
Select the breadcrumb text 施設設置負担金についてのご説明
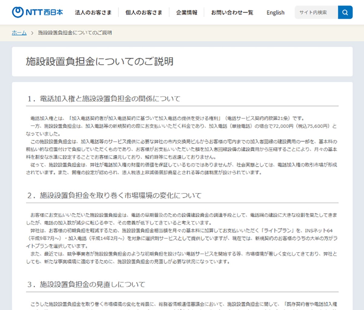75,32
